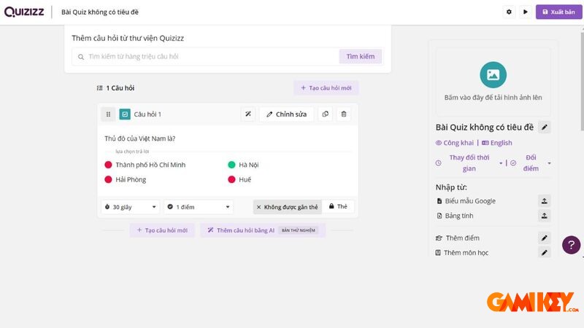The width and height of the screenshot is (584, 328).
Task: Click upload icon beside Bảng tính
Action: [544, 216]
